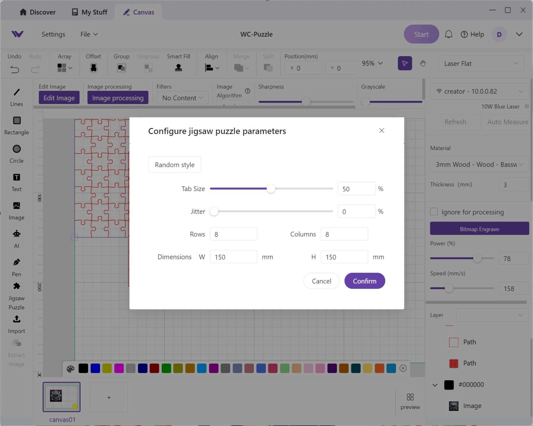Click the Undo arrow icon

[15, 69]
